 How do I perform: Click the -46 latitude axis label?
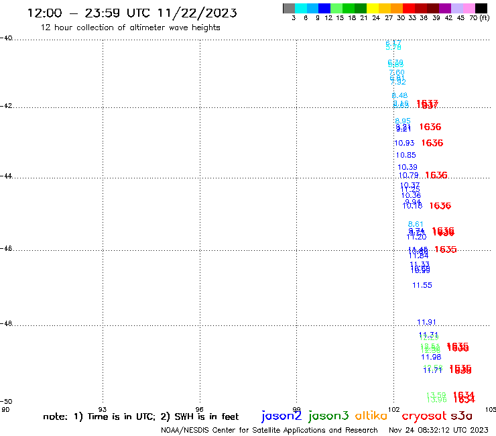click(6, 249)
